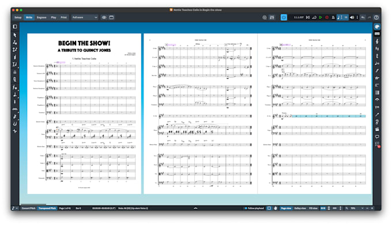392x225 pixels.
Task: Switch to Setup mode
Action: [18, 17]
